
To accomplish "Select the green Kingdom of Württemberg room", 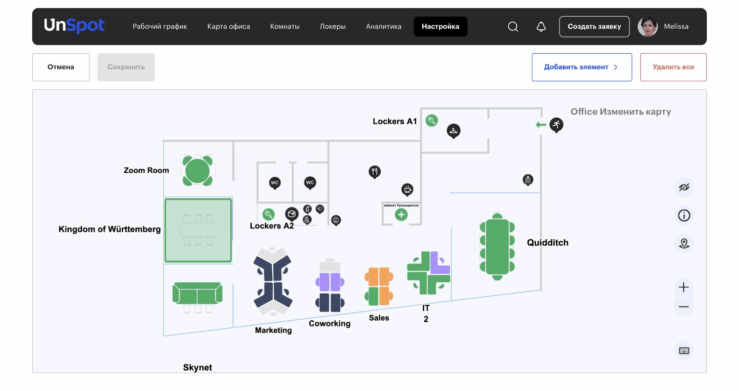I will (x=198, y=230).
